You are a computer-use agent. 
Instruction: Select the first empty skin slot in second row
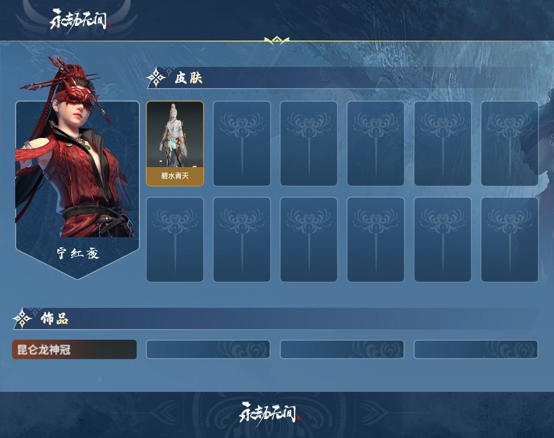(175, 240)
